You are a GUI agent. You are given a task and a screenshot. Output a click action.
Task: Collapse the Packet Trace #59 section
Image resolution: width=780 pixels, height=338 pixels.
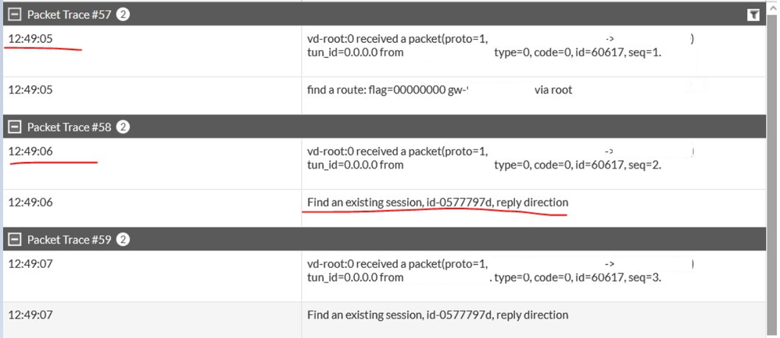coord(13,240)
